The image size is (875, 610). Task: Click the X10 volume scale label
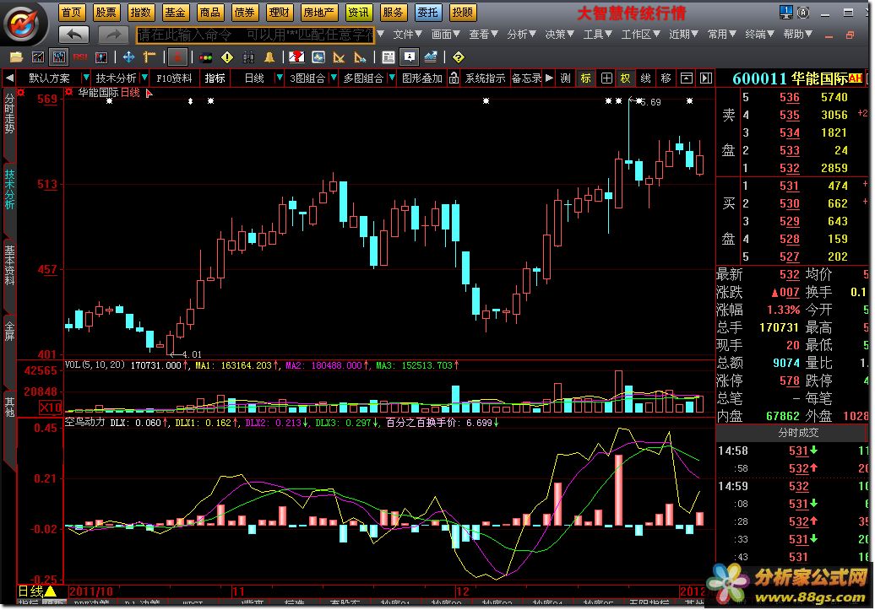50,408
